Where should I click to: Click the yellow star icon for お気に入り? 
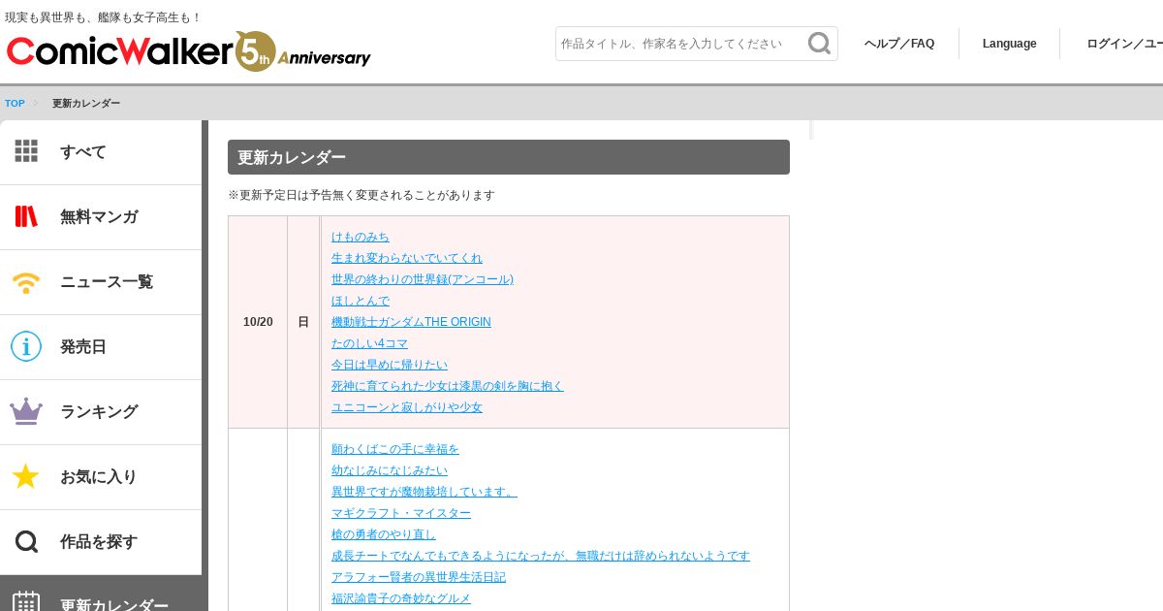click(26, 476)
